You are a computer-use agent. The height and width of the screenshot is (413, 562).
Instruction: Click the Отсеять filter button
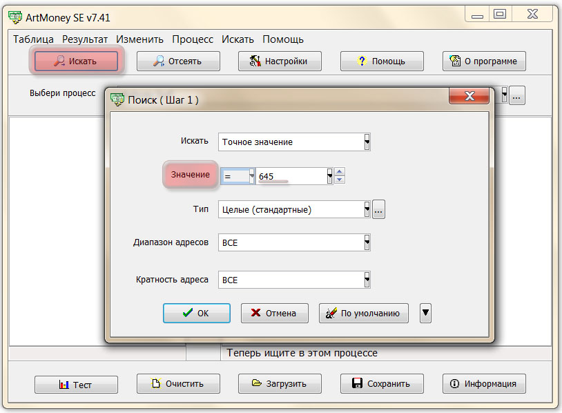point(178,61)
